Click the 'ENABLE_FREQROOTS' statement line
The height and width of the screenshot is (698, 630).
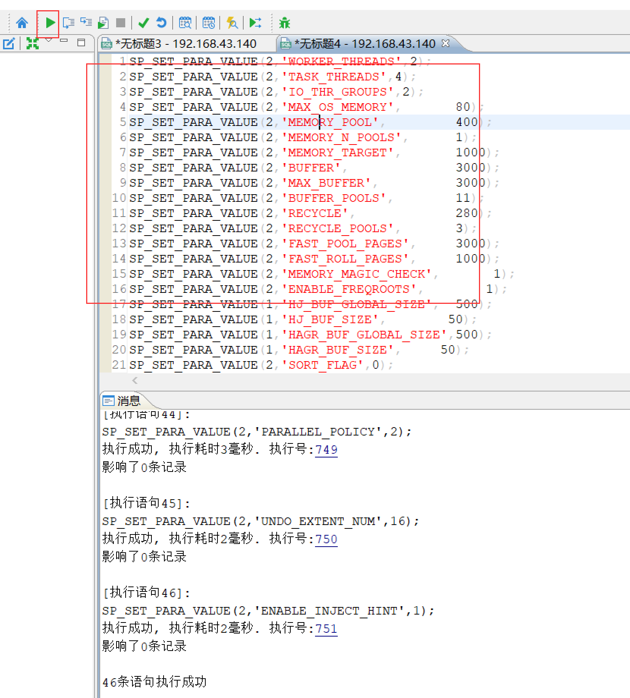click(x=318, y=289)
